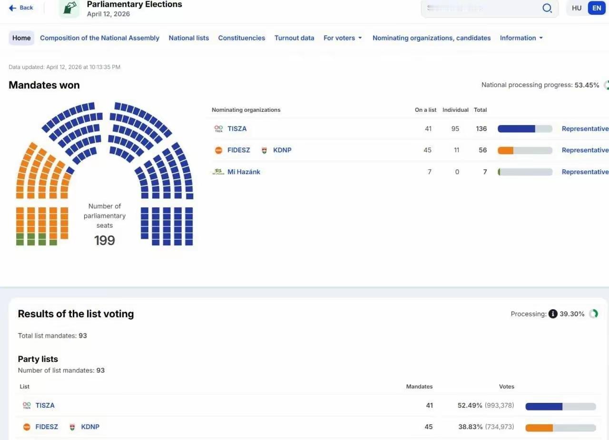
Task: Switch language to HU
Action: [x=577, y=8]
